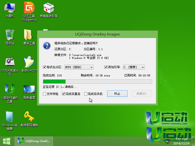Image resolution: width=195 pixels, height=146 pixels.
Task: Enable the 文件效验 checkbox
Action: (x=45, y=94)
